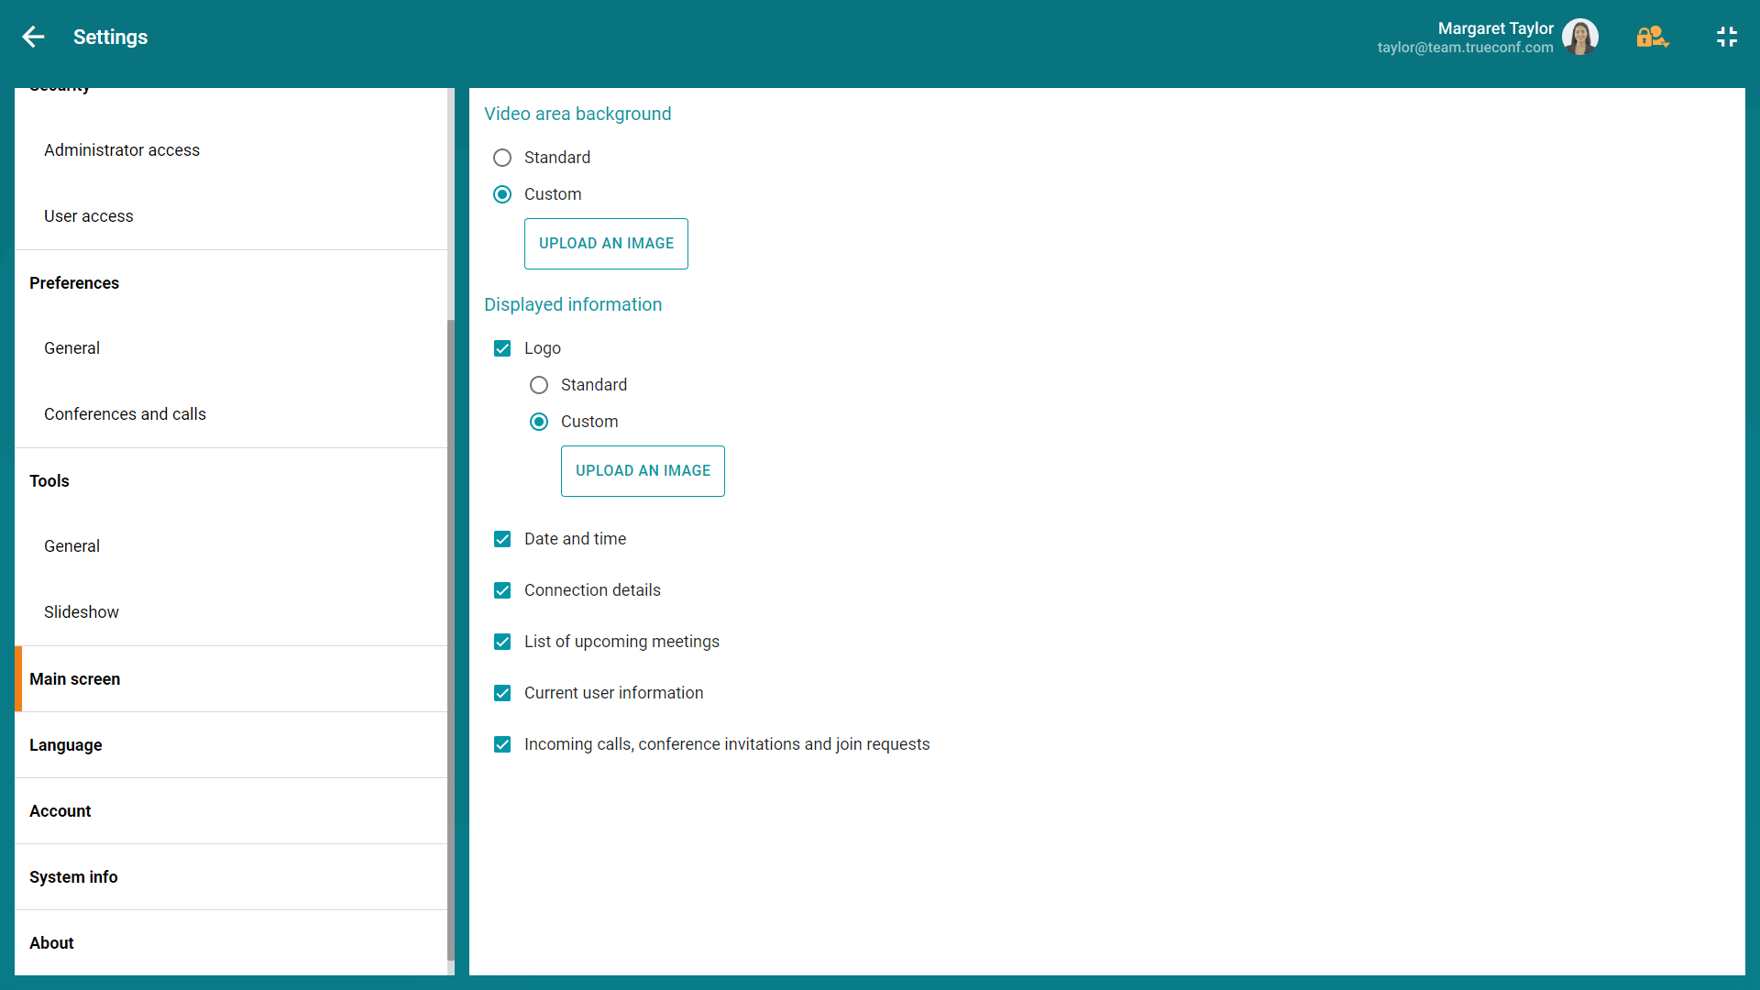The image size is (1760, 990).
Task: Toggle Current user information checkbox
Action: pyautogui.click(x=502, y=693)
